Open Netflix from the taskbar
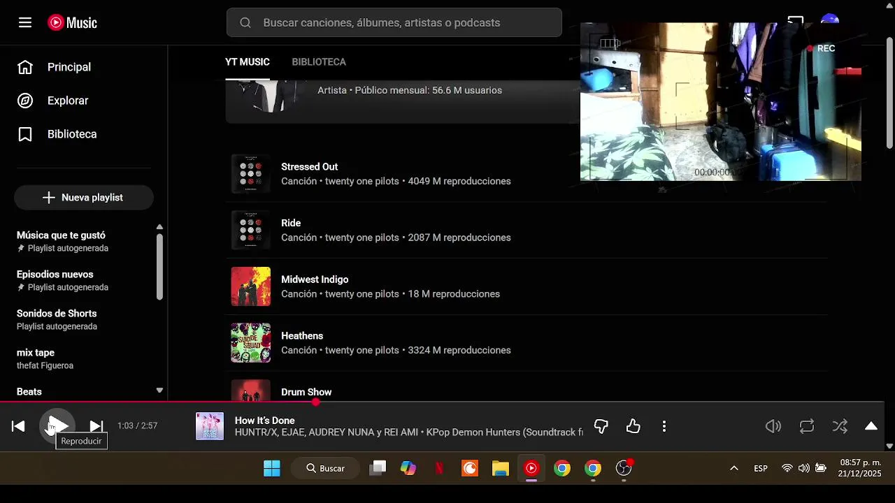This screenshot has width=895, height=503. tap(439, 468)
